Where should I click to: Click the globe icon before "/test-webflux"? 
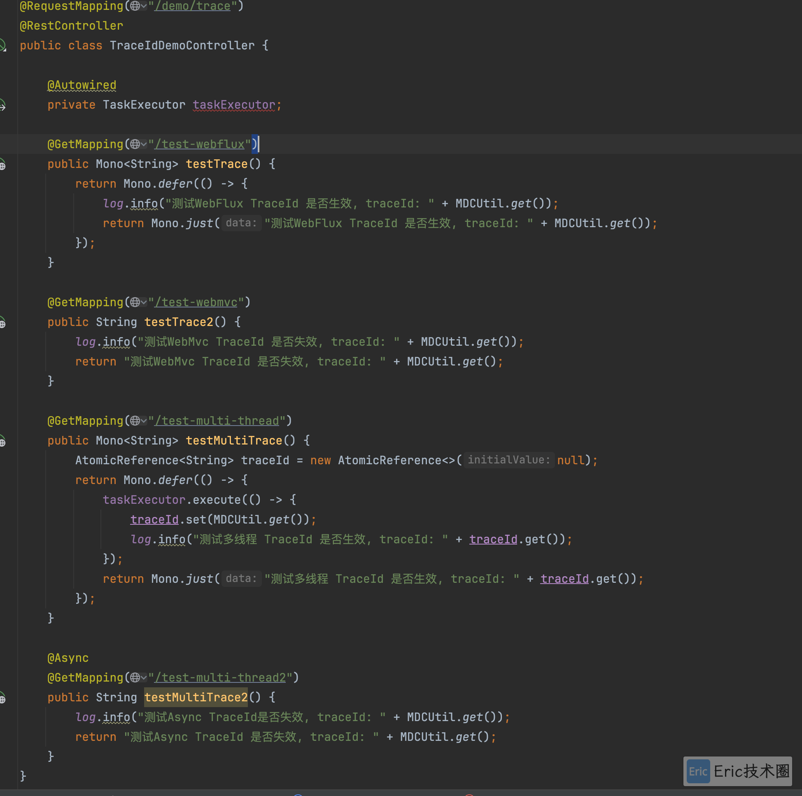[135, 144]
